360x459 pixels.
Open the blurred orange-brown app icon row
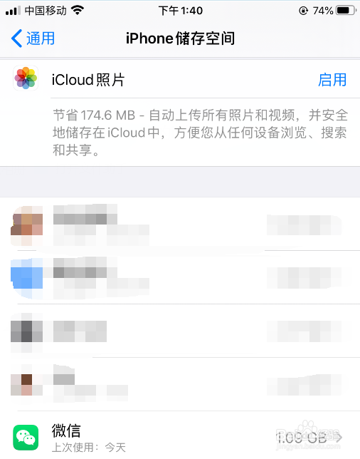pos(180,225)
